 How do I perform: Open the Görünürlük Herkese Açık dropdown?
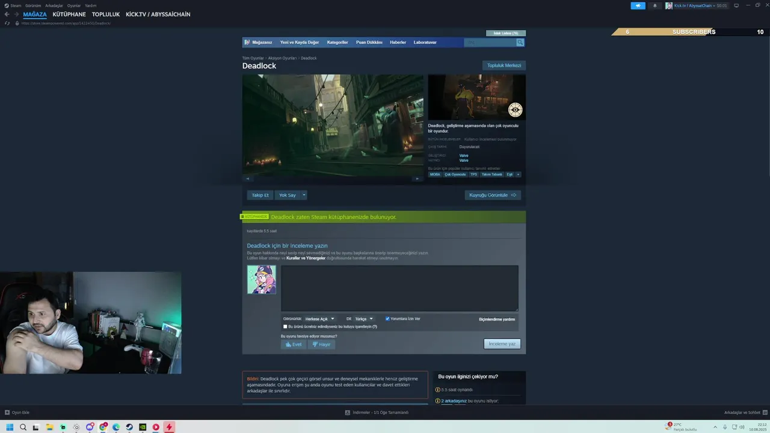pos(319,319)
